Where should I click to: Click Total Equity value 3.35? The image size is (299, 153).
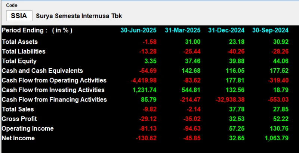[x=151, y=61]
